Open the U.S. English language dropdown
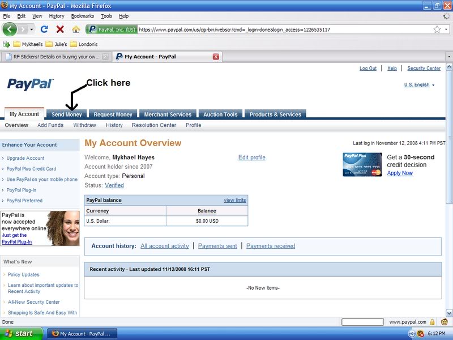The width and height of the screenshot is (453, 340). pyautogui.click(x=419, y=84)
